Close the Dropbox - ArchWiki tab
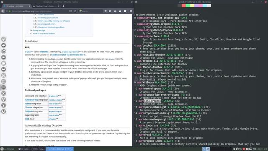268x151 pixels. [x=29, y=6]
